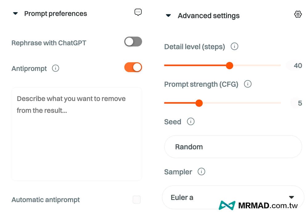This screenshot has width=308, height=216.
Task: Show info for Detail level (steps)
Action: (x=234, y=47)
